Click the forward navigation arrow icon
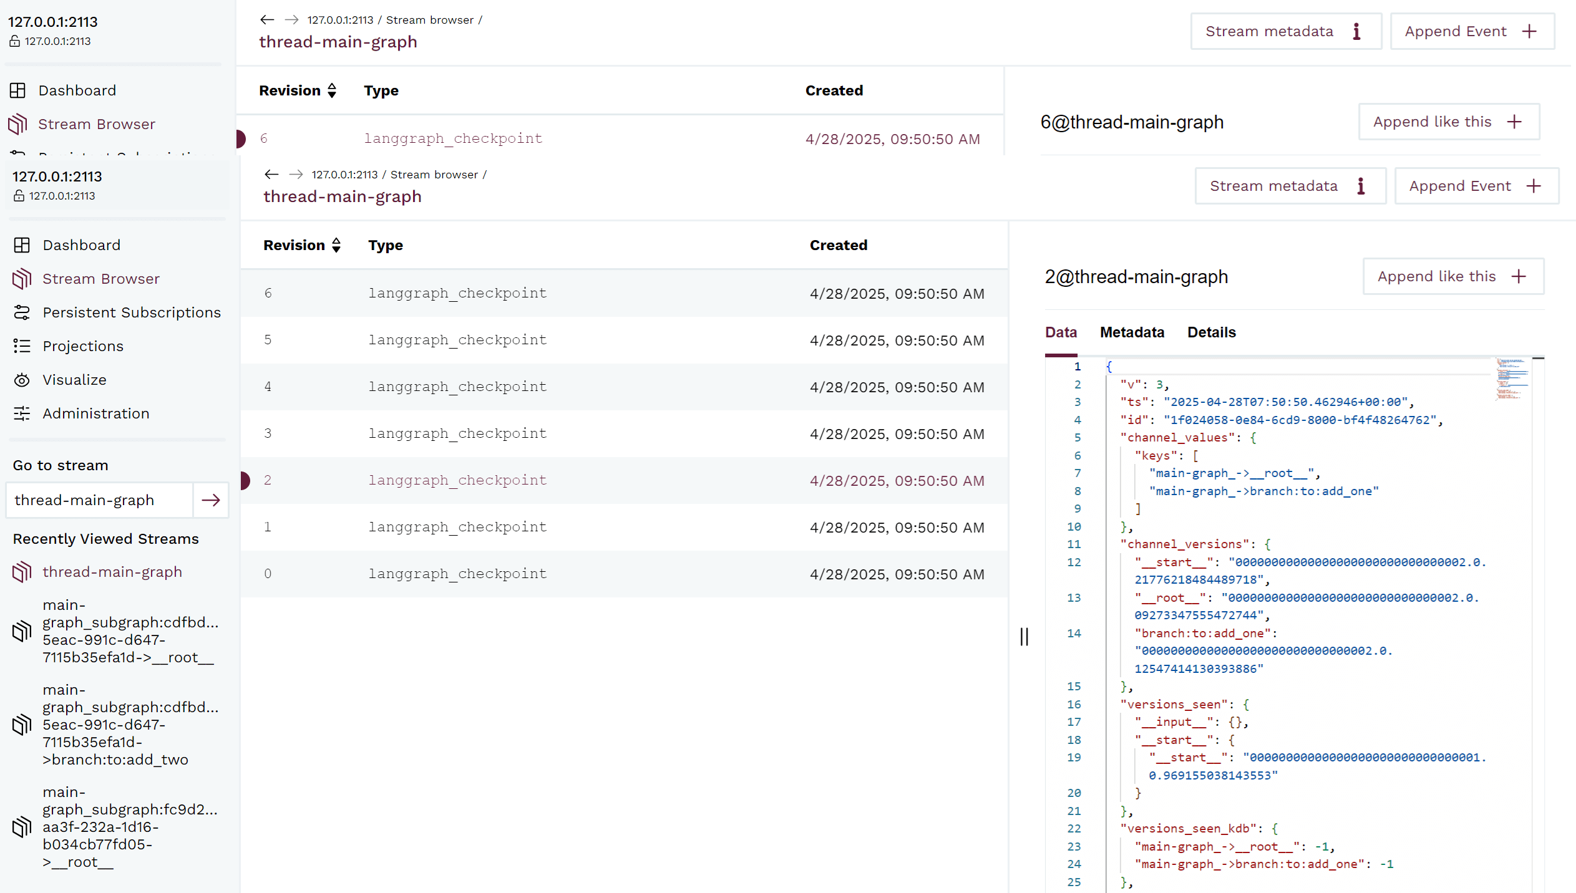Image resolution: width=1576 pixels, height=893 pixels. pyautogui.click(x=296, y=175)
